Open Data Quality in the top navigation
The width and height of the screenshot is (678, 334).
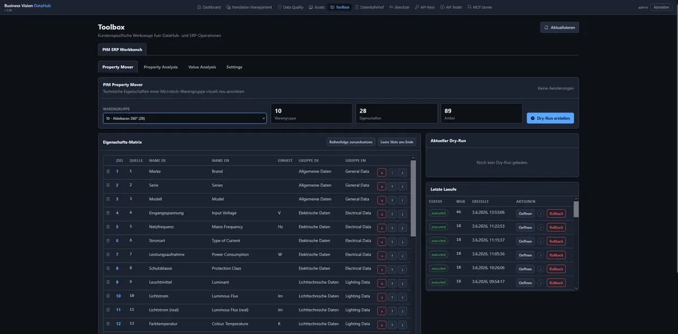pos(291,7)
